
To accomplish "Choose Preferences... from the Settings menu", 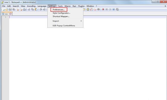I will (65, 10).
